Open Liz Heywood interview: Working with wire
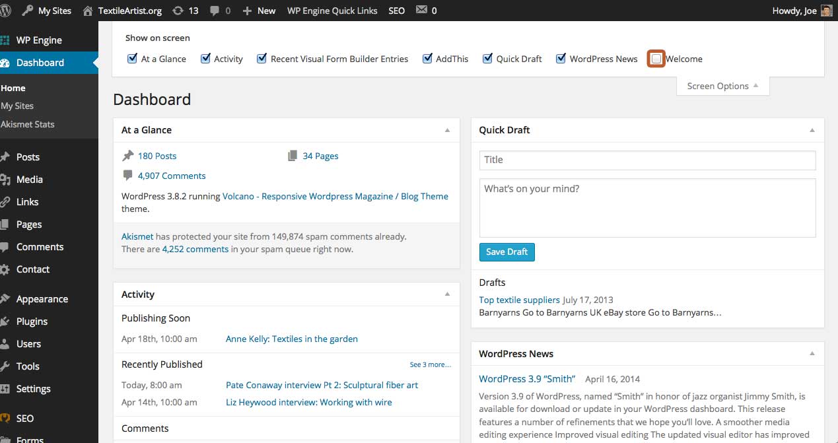The height and width of the screenshot is (443, 838). click(x=308, y=402)
